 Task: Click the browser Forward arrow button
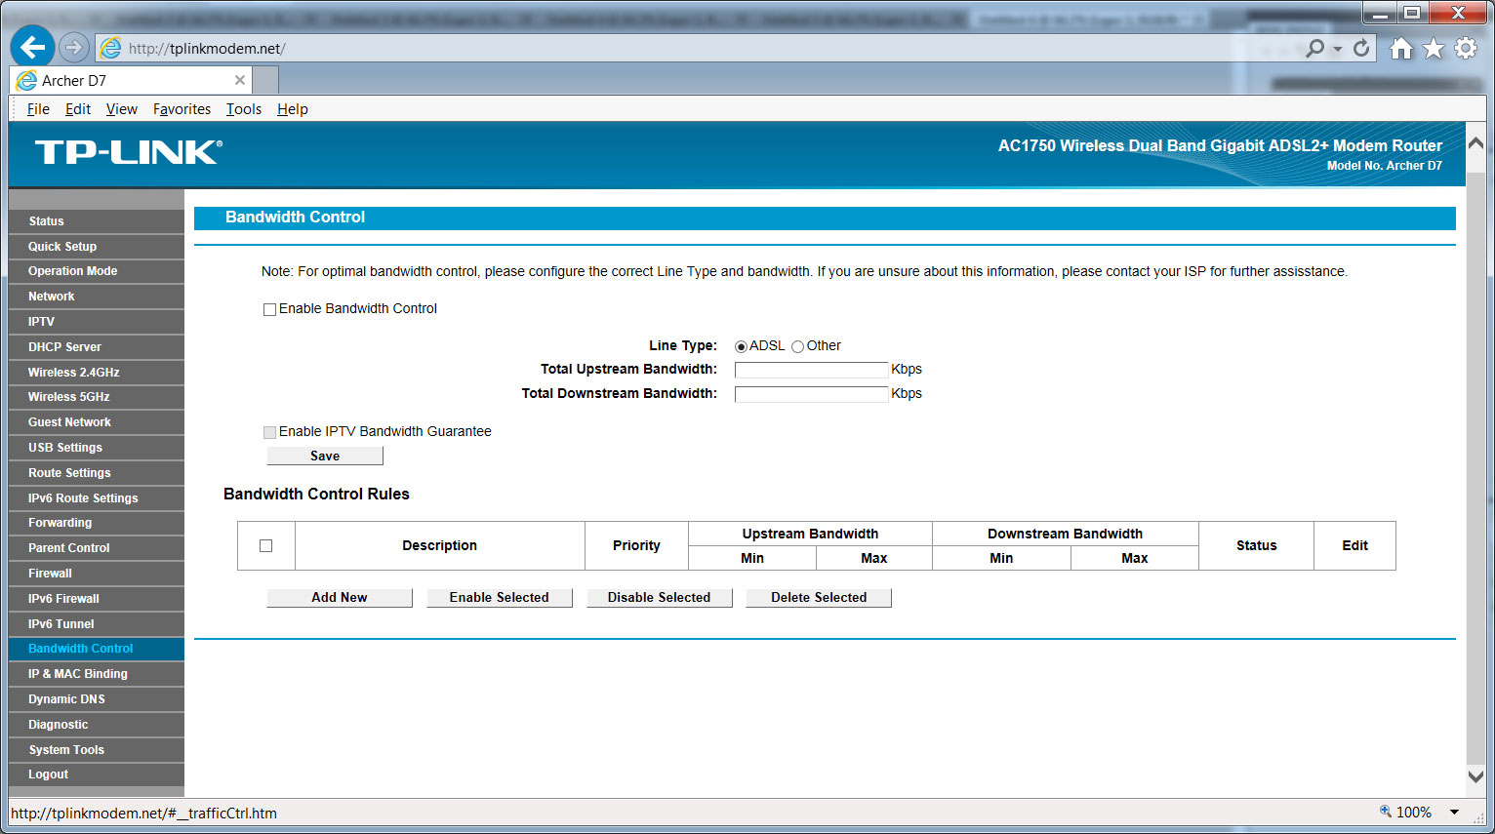coord(73,47)
